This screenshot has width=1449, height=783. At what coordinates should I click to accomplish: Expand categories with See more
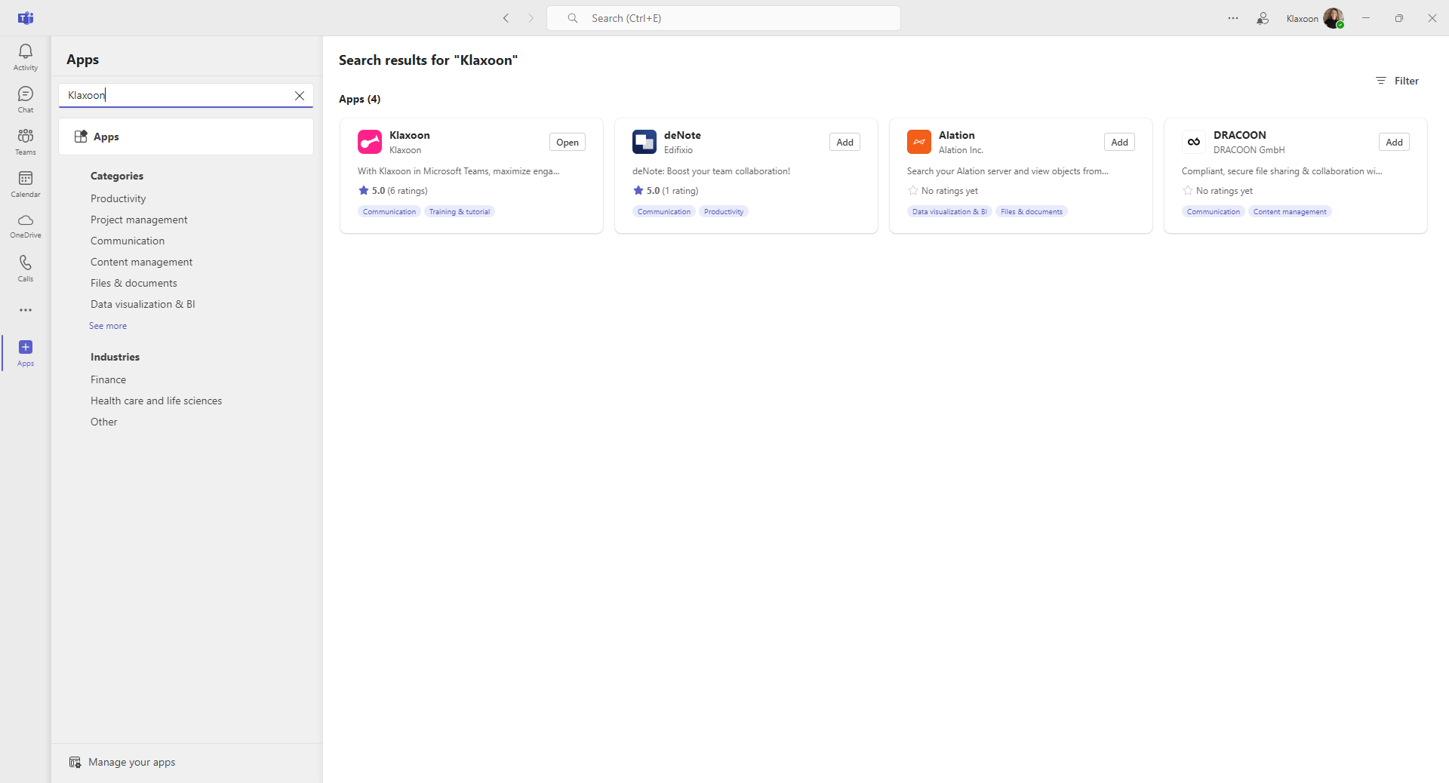coord(108,326)
